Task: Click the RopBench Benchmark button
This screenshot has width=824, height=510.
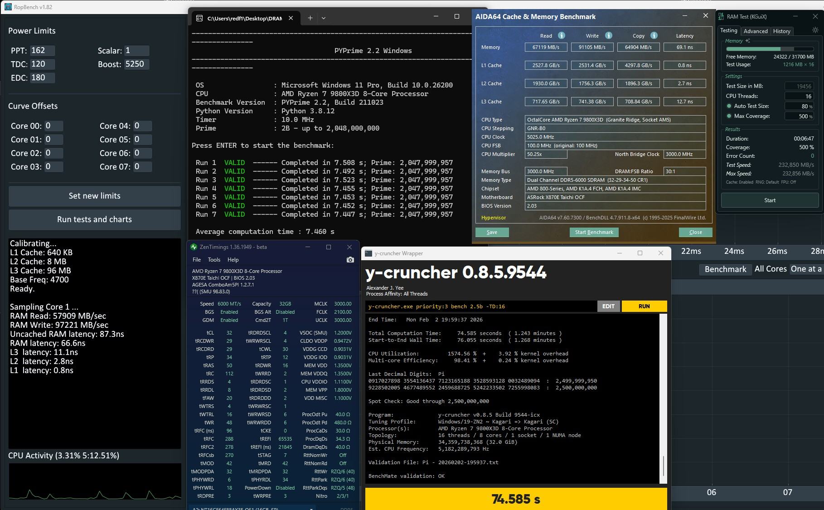Action: point(725,269)
